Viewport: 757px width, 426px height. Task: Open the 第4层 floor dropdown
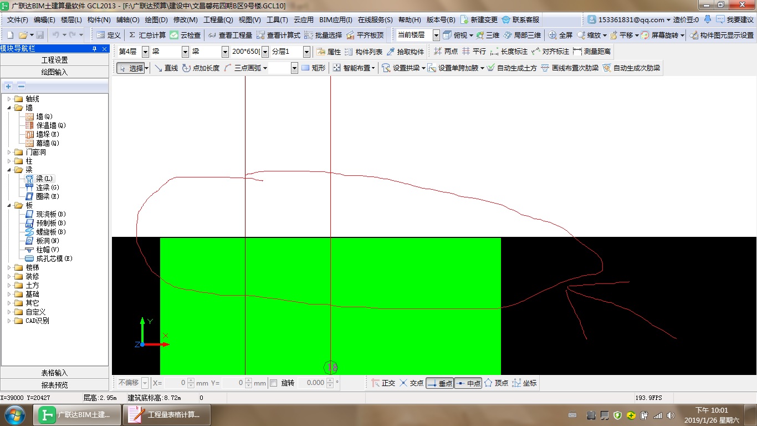pos(146,52)
